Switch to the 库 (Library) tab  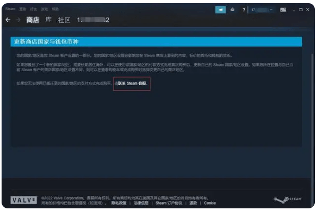point(48,20)
